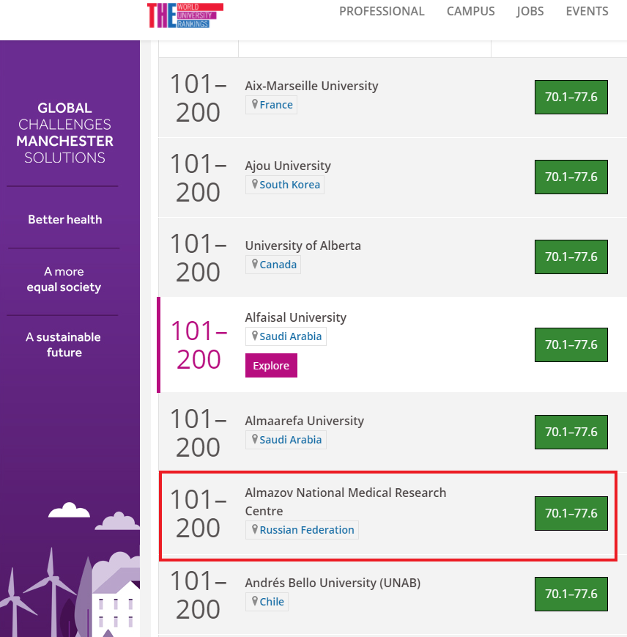The image size is (627, 637).
Task: Open the Events menu item
Action: coord(587,11)
